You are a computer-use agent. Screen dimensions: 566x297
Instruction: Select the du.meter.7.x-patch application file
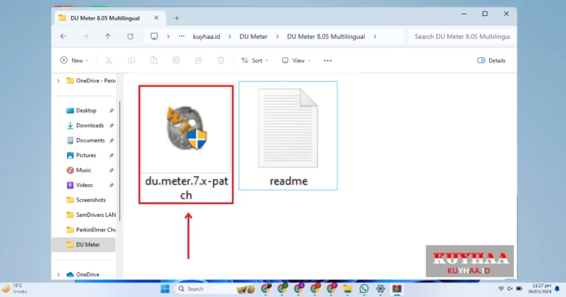tap(186, 145)
